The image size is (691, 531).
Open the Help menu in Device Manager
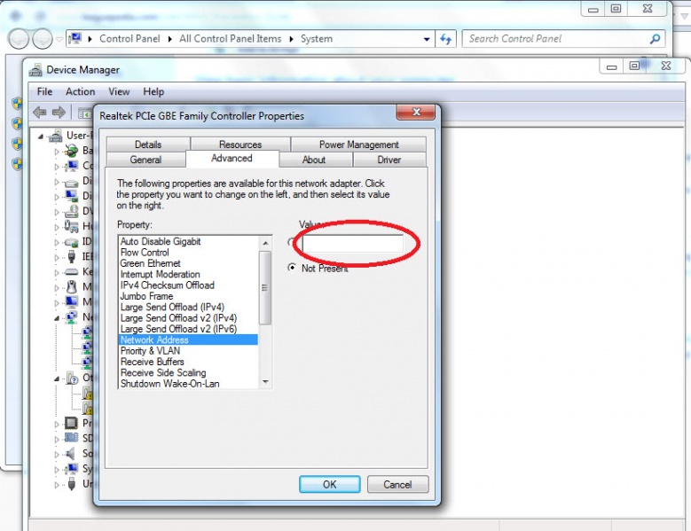pos(153,91)
